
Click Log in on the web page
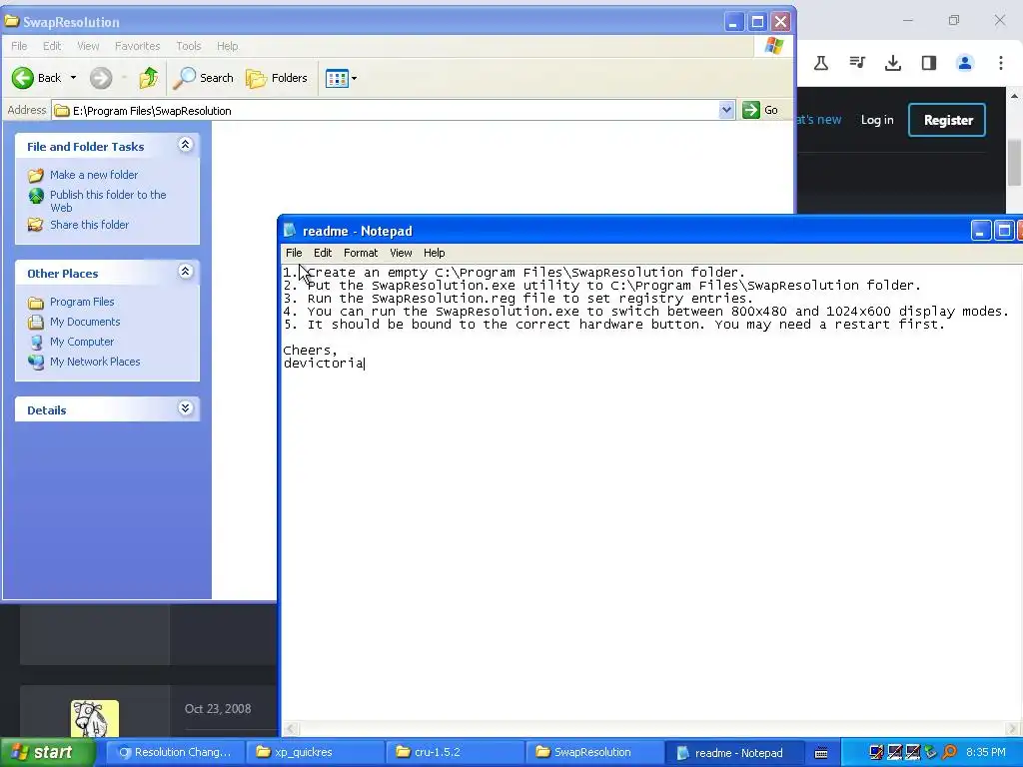tap(877, 120)
